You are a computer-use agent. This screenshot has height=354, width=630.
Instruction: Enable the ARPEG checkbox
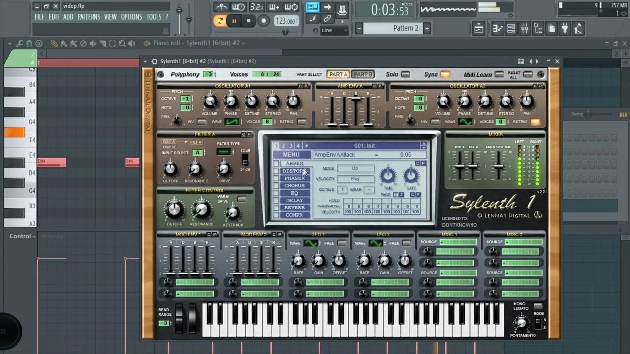(276, 163)
